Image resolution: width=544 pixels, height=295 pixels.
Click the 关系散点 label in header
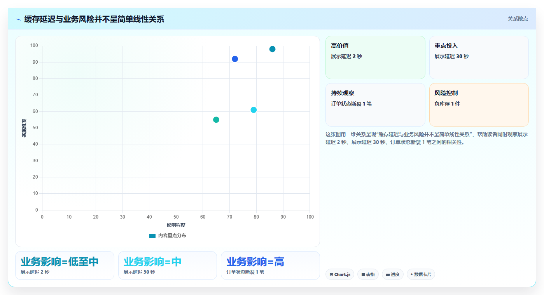[x=518, y=19]
